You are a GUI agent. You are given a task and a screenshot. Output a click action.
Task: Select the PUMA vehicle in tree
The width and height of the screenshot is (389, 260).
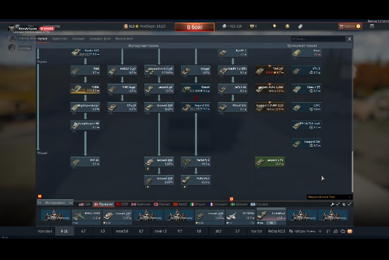(x=85, y=89)
